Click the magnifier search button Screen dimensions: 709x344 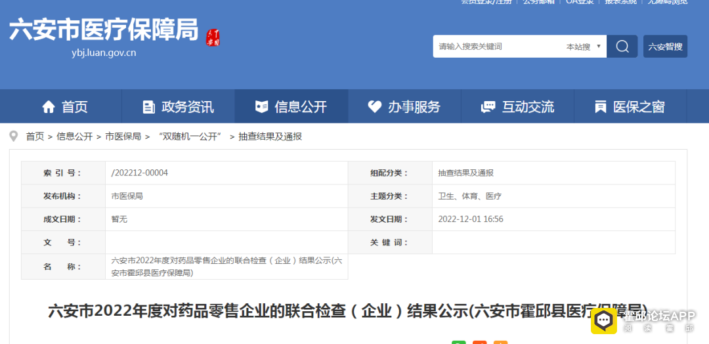622,47
